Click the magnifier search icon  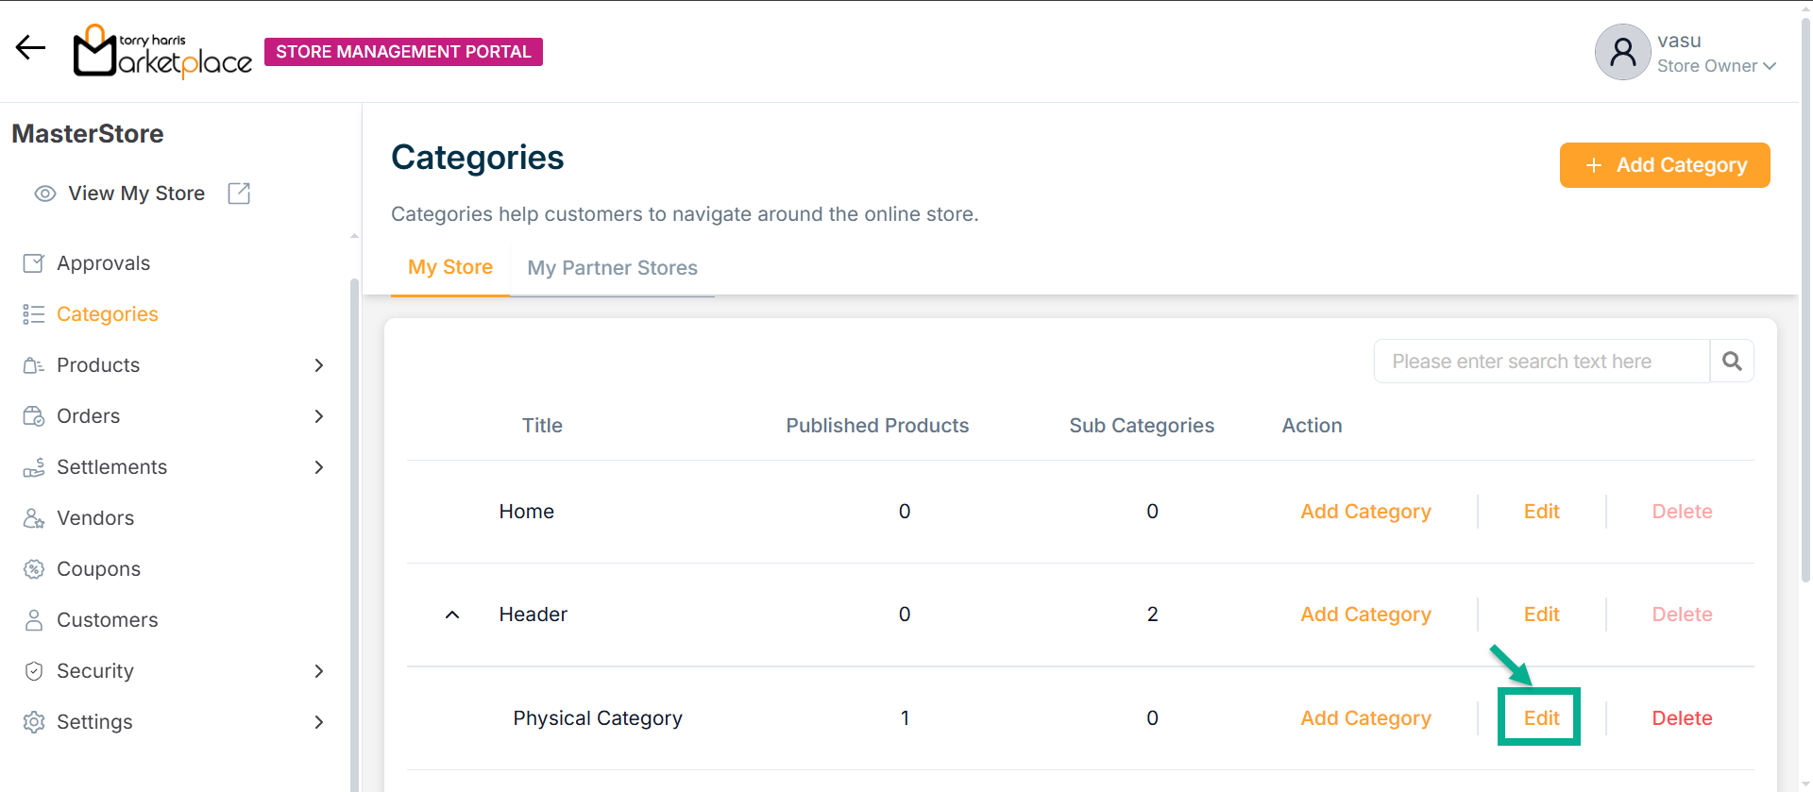[x=1732, y=362]
